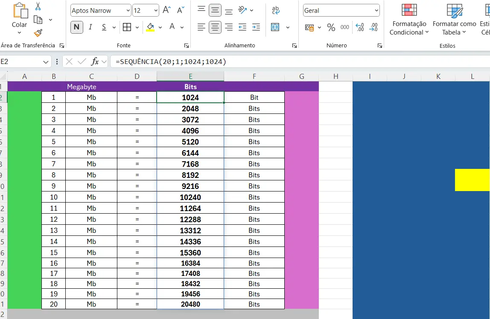The width and height of the screenshot is (490, 319).
Task: Select column E header
Action: (x=190, y=76)
